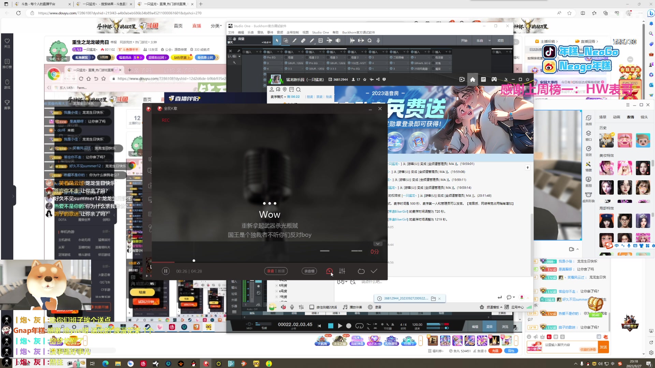Screen dimensions: 655x368
Task: Select the Range tool in Studio One
Action: click(286, 41)
